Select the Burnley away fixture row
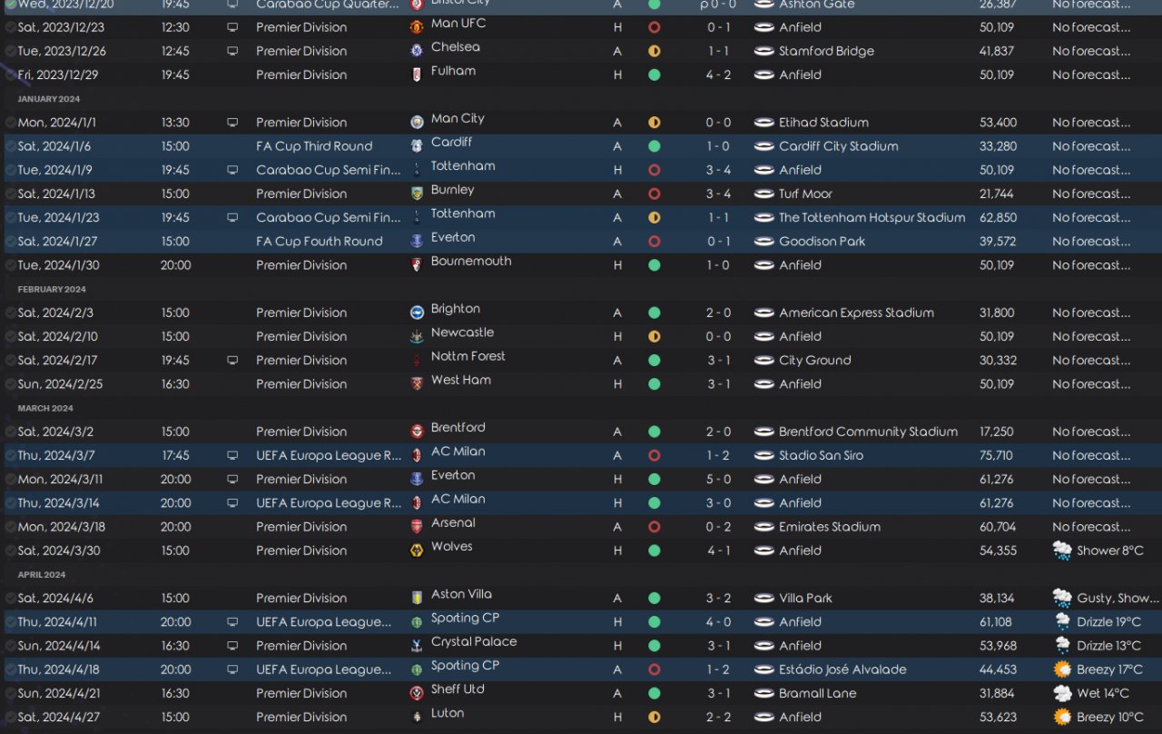 click(581, 193)
